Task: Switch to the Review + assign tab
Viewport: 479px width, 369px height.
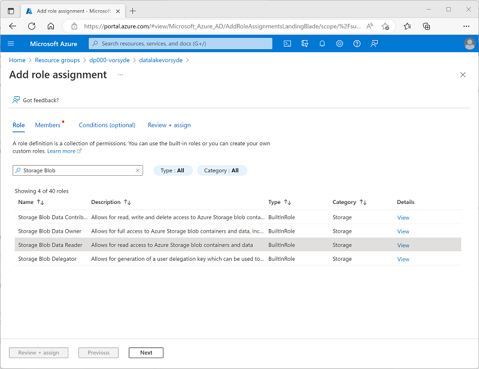Action: 169,125
